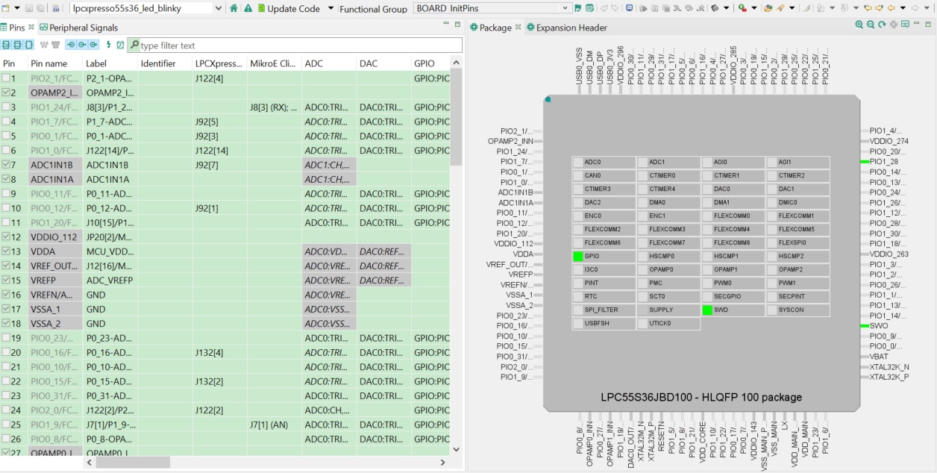Image resolution: width=937 pixels, height=473 pixels.
Task: Uncheck the pin 13 VDDA checkbox
Action: [7, 251]
